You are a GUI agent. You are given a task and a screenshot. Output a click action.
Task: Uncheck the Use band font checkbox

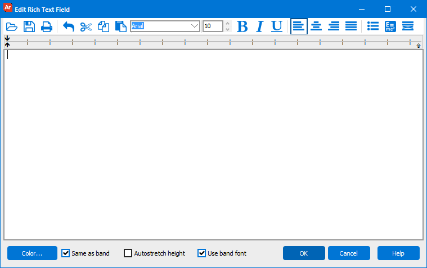pos(201,253)
